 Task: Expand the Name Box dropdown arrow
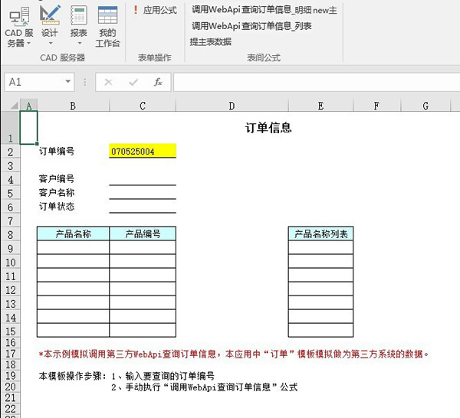pos(68,82)
